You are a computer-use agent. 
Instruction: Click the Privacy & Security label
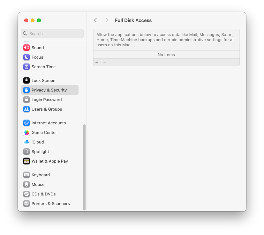[x=49, y=90]
